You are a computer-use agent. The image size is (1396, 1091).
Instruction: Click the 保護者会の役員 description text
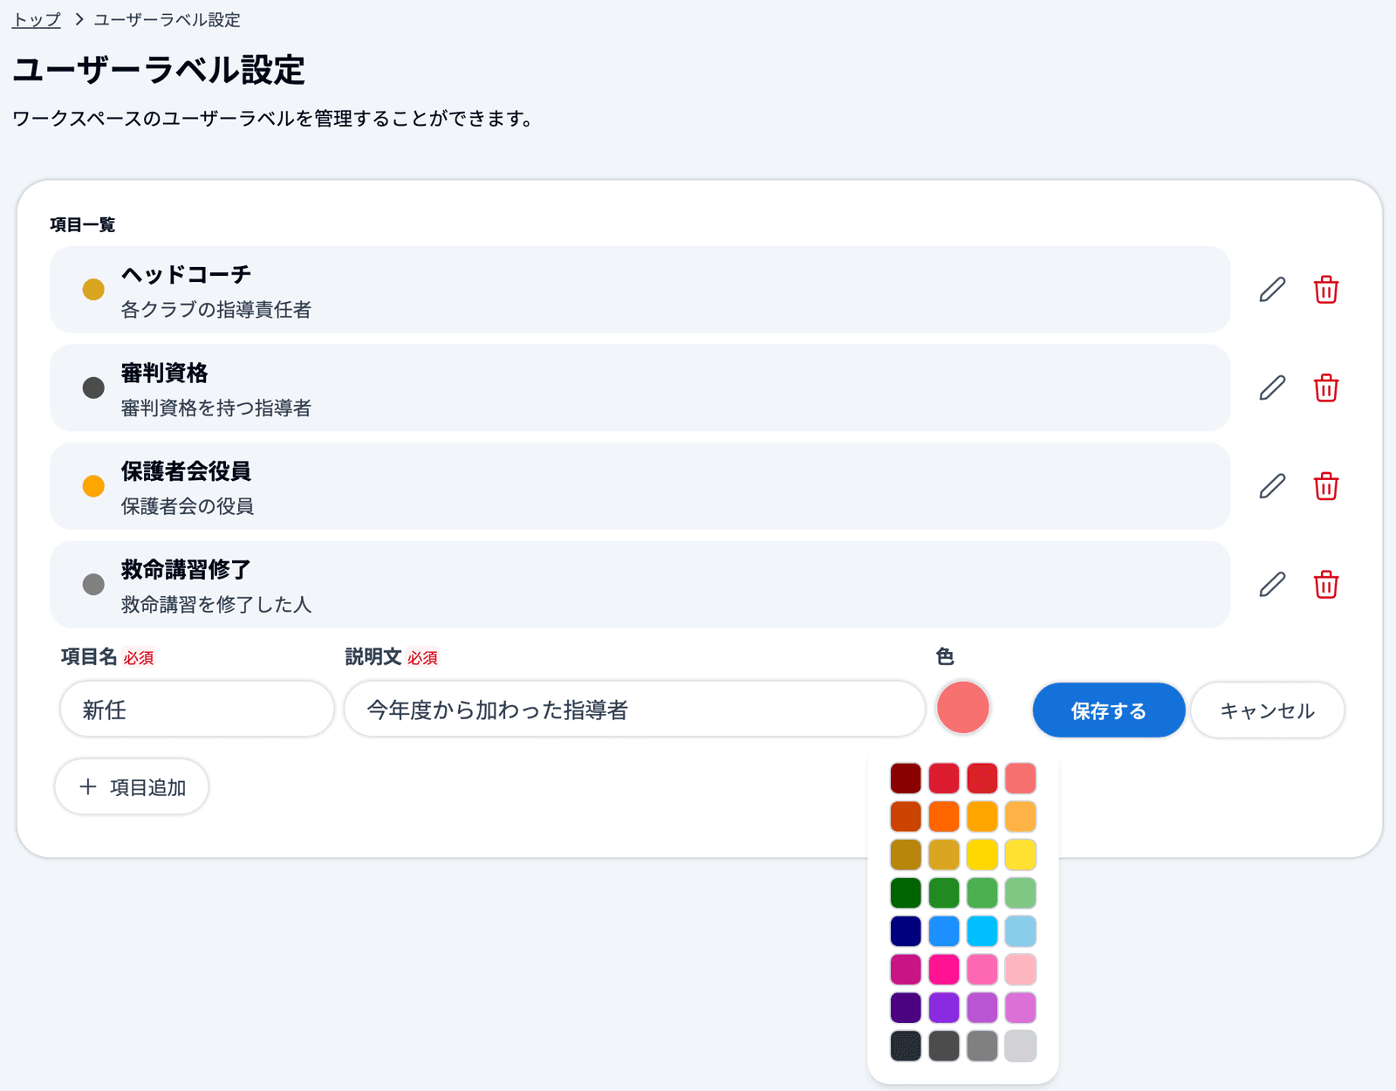pyautogui.click(x=188, y=506)
